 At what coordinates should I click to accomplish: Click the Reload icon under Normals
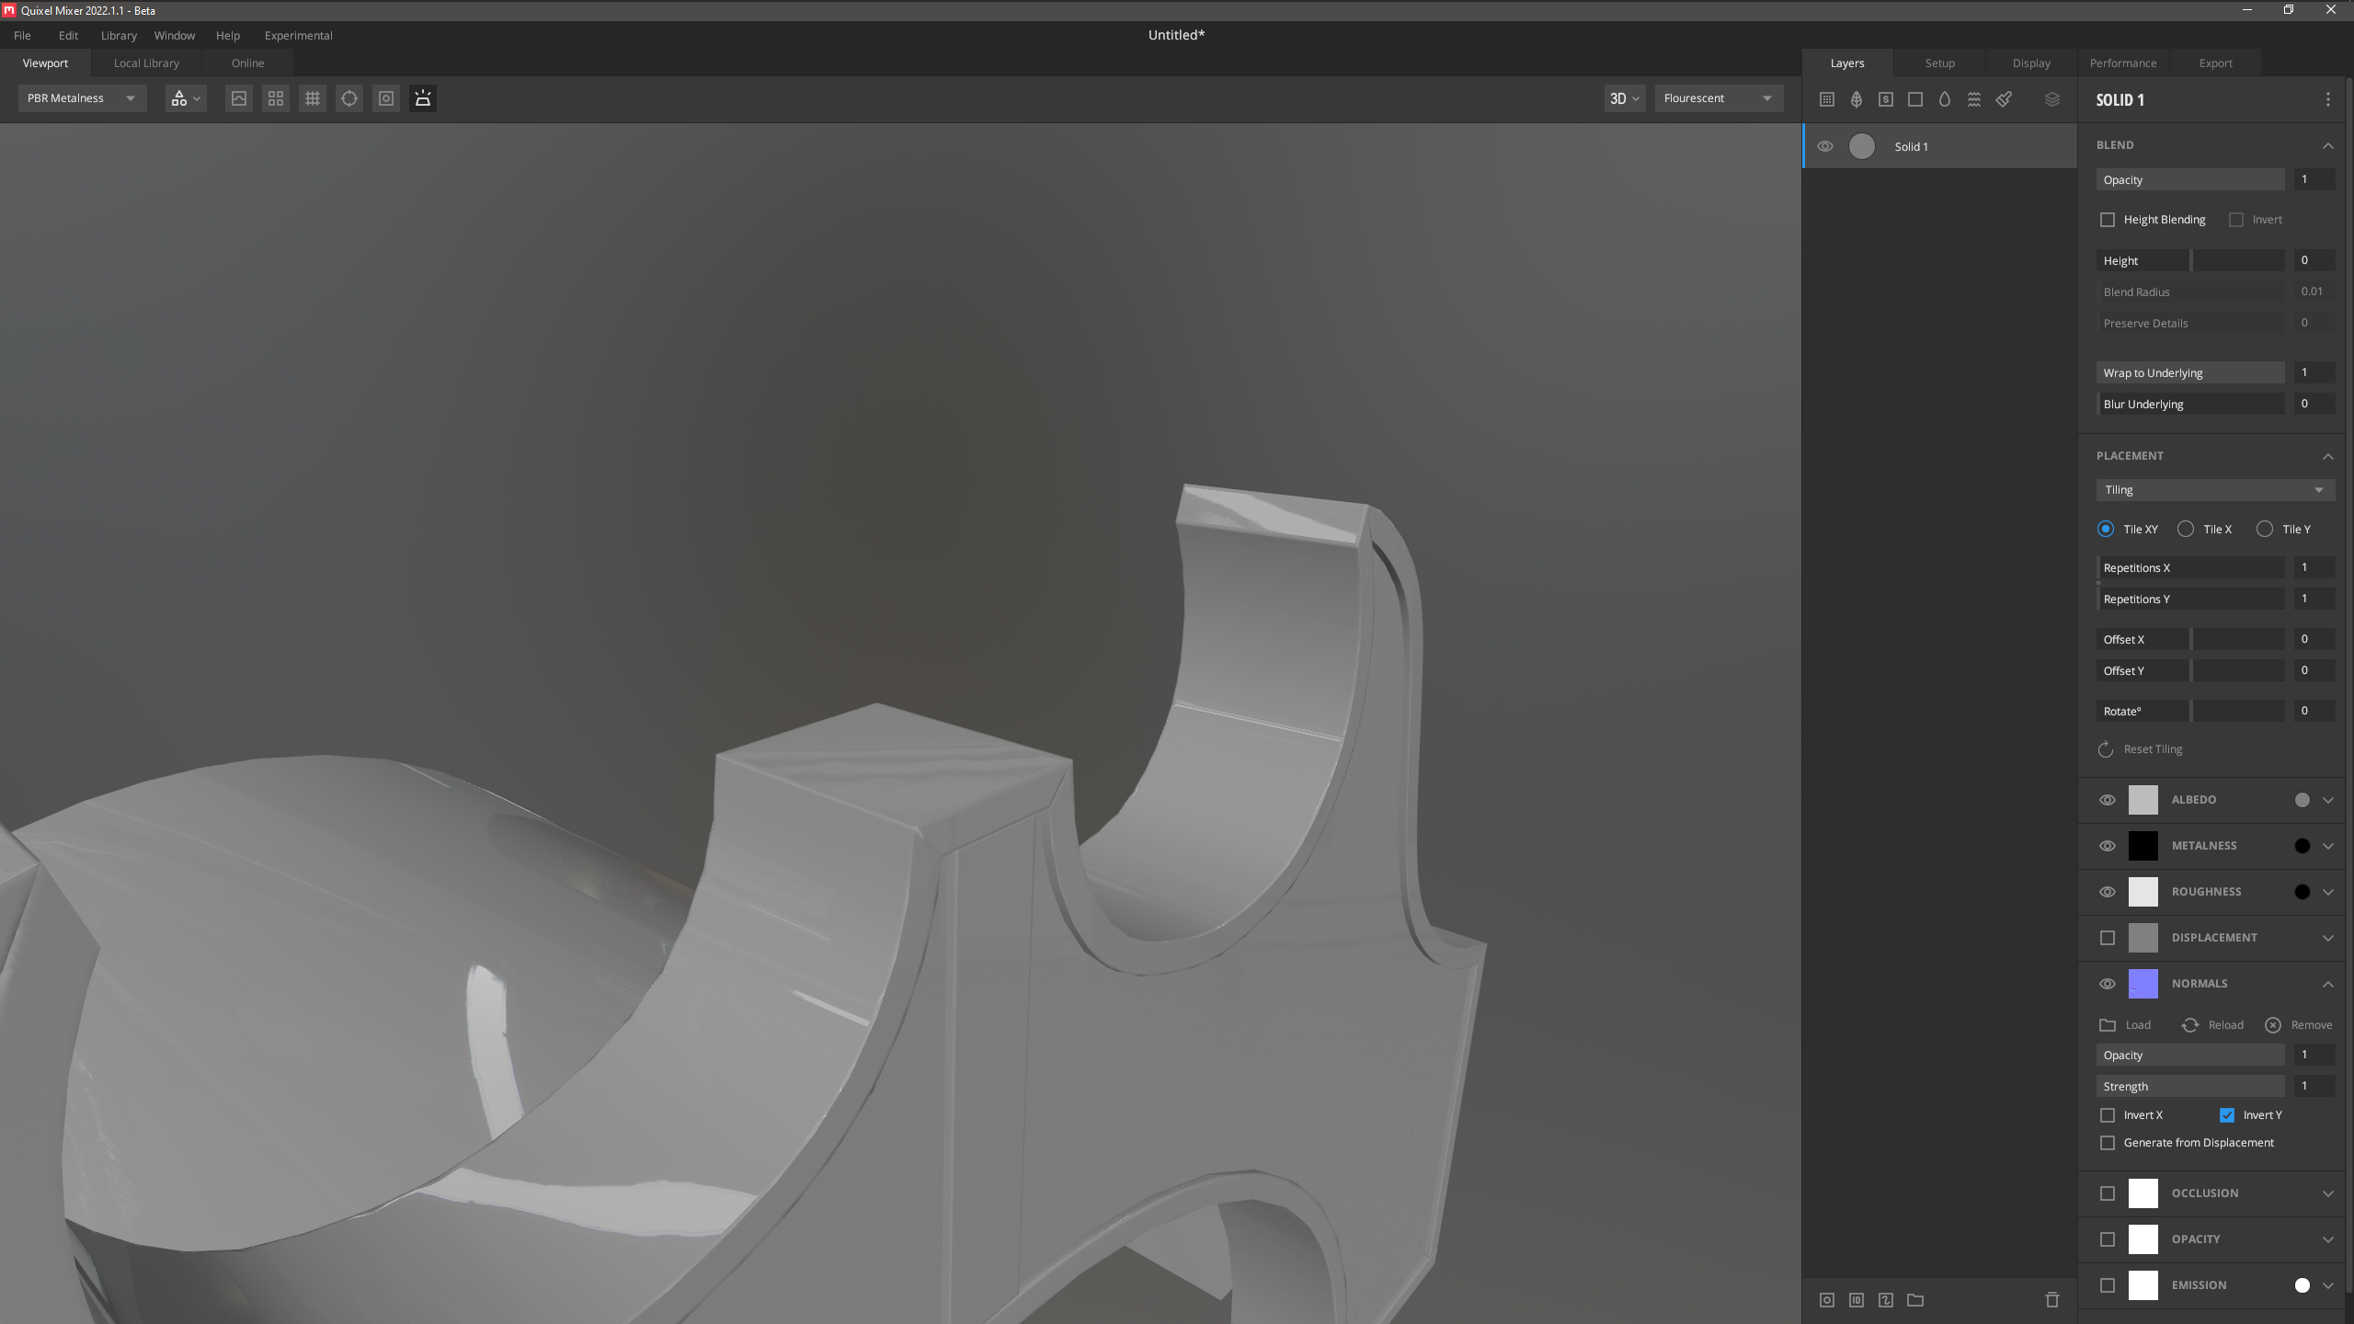(x=2190, y=1025)
